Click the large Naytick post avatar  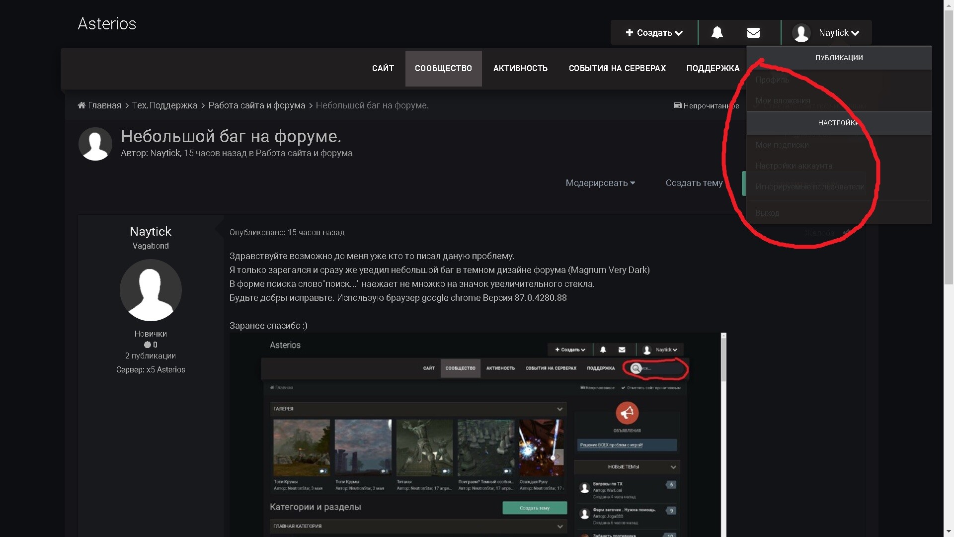[x=151, y=290]
